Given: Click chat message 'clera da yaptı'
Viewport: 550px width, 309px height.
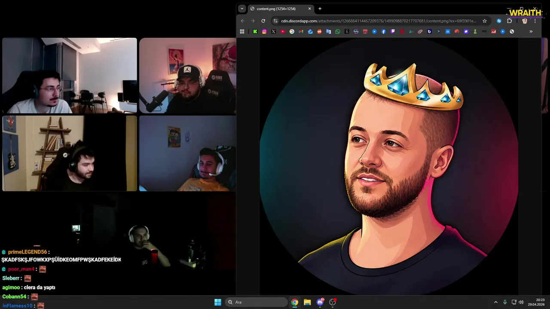Looking at the screenshot, I should 40,288.
